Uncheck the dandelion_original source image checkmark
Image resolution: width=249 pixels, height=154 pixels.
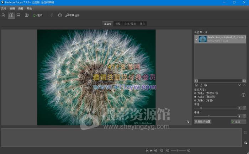tap(197, 39)
